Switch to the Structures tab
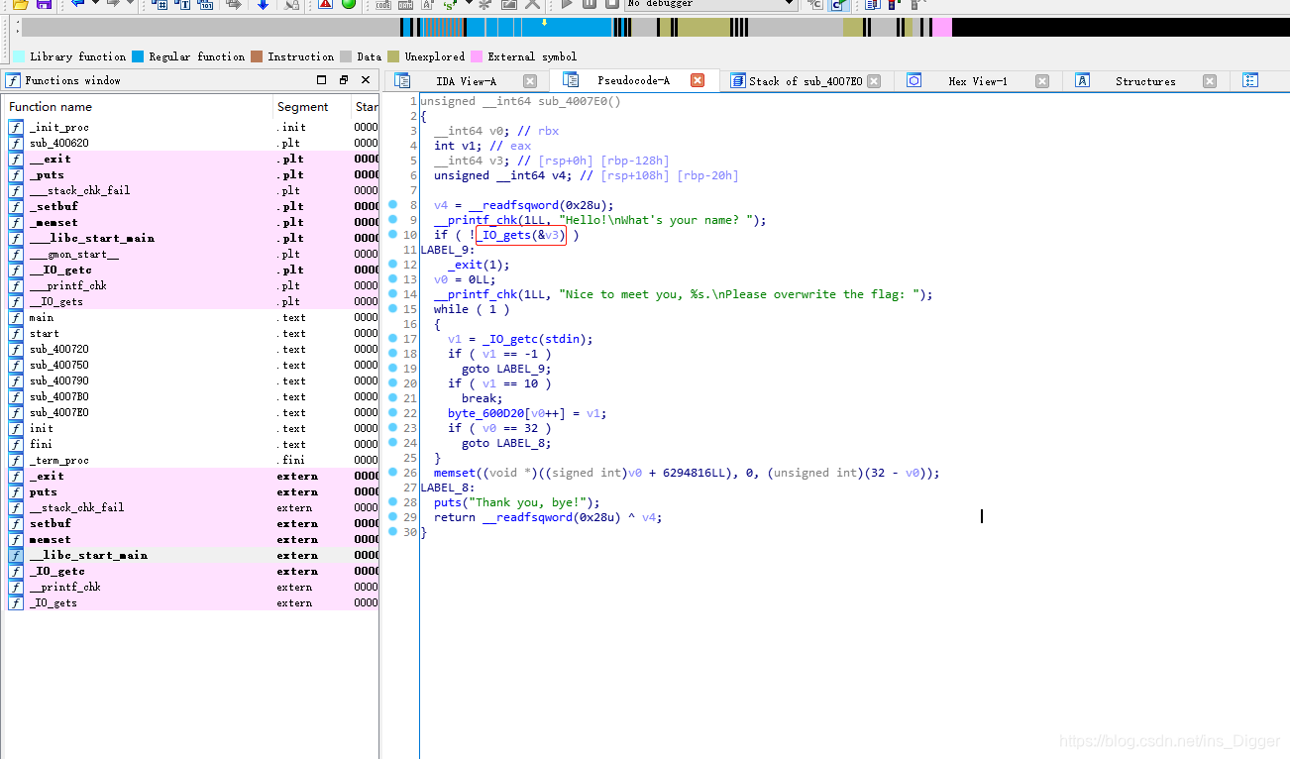Image resolution: width=1290 pixels, height=759 pixels. pos(1145,81)
